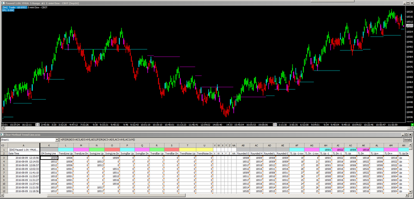Image resolution: width=414 pixels, height=199 pixels.
Task: Click the Sim Trade position label on chart
Action: 15,7
